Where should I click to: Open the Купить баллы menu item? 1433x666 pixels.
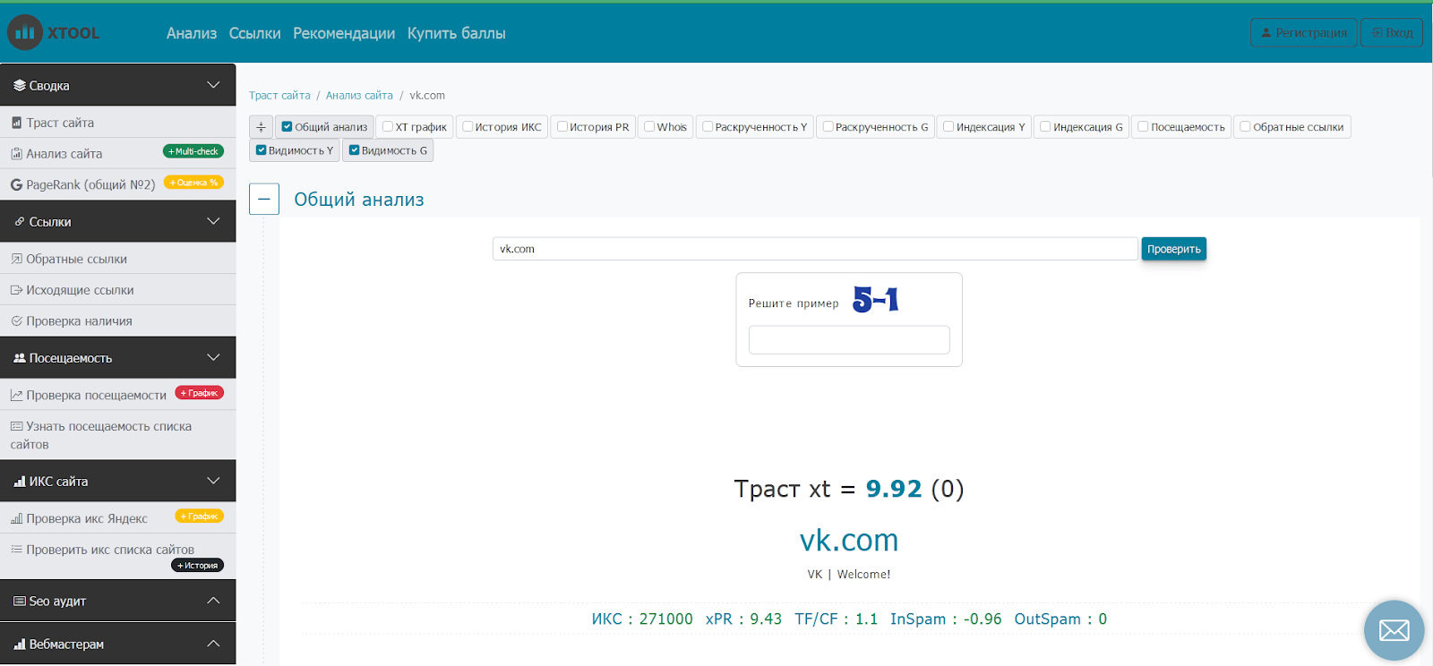pyautogui.click(x=456, y=33)
